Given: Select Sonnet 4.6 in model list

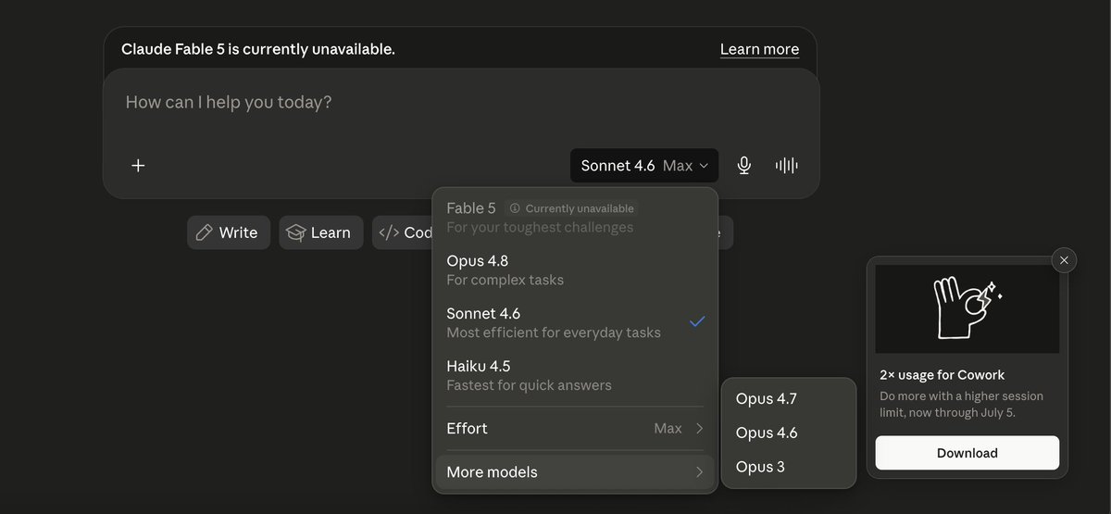Looking at the screenshot, I should tap(575, 322).
